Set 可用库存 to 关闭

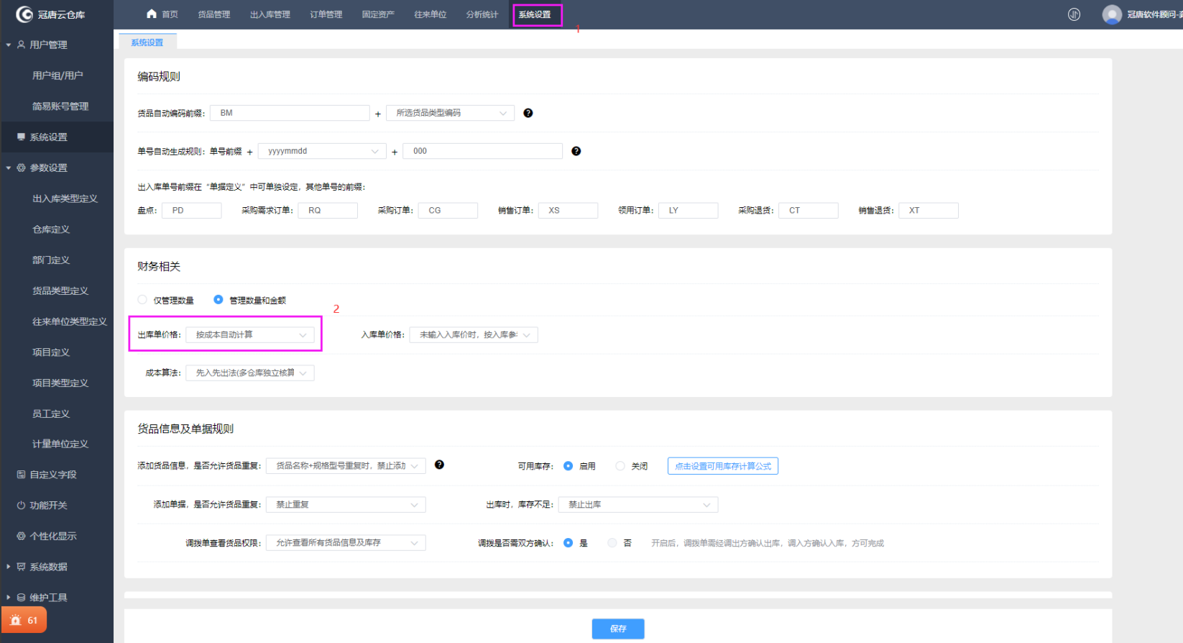(x=620, y=466)
